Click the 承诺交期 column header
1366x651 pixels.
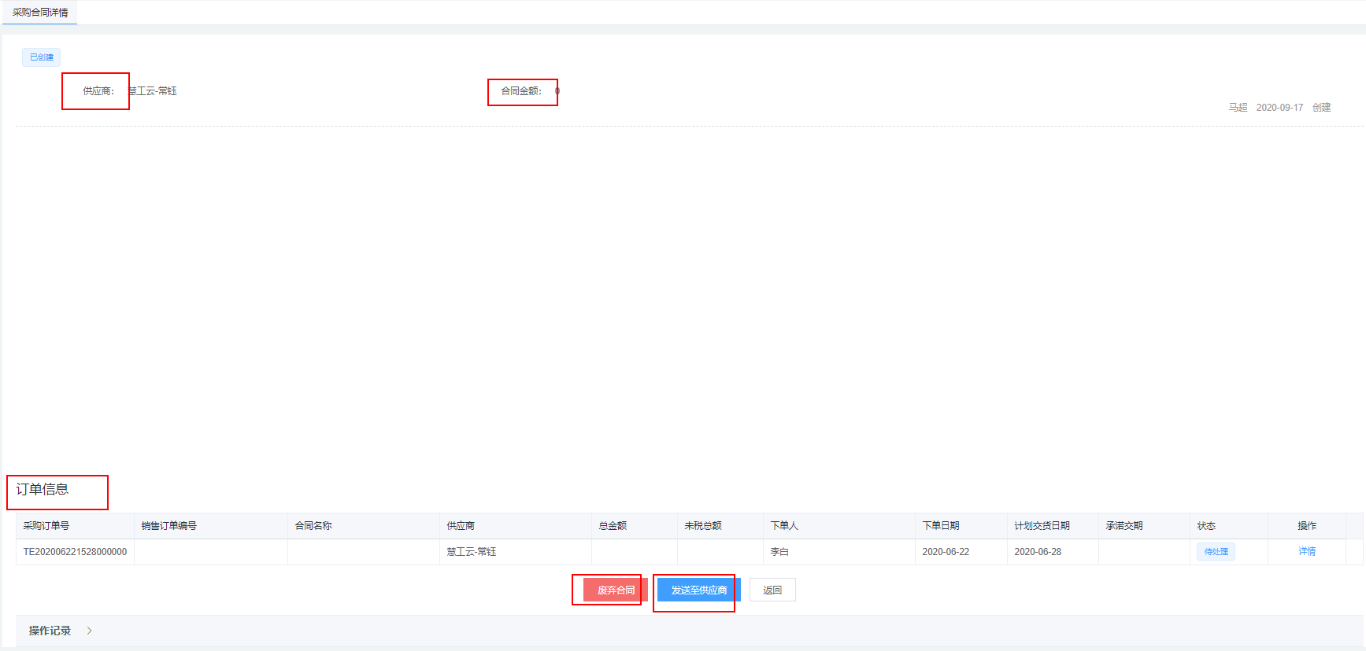pos(1124,526)
